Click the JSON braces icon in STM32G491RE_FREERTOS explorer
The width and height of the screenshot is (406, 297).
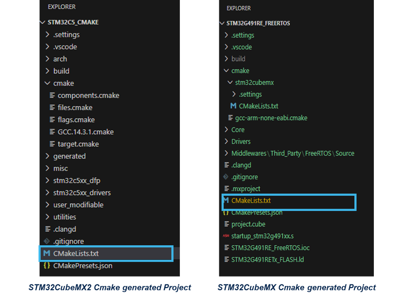click(x=226, y=213)
